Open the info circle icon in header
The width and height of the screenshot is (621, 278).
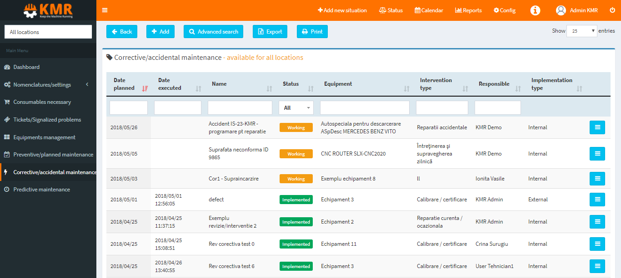click(536, 10)
